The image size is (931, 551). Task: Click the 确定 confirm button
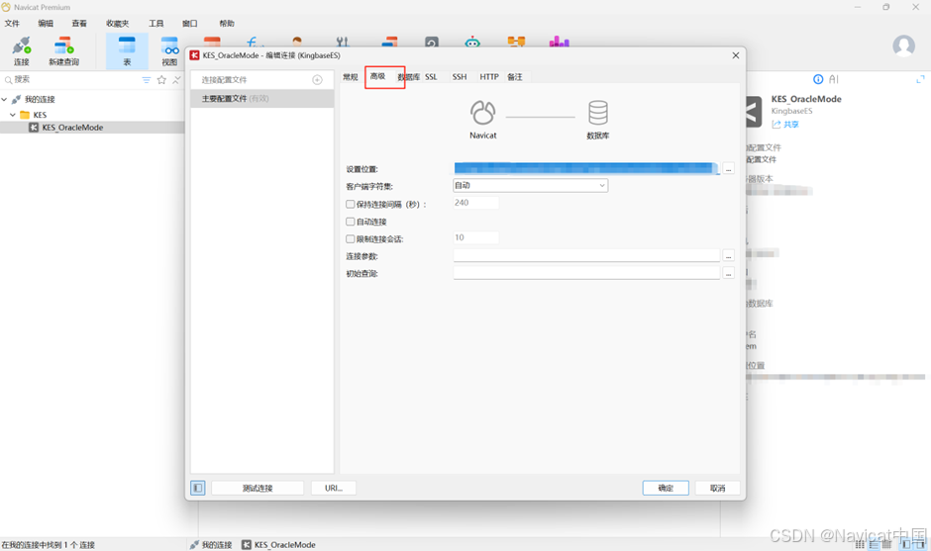coord(666,488)
